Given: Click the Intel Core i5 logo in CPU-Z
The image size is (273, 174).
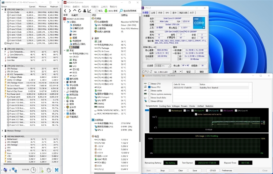Looking at the screenshot, I should click(x=199, y=23).
